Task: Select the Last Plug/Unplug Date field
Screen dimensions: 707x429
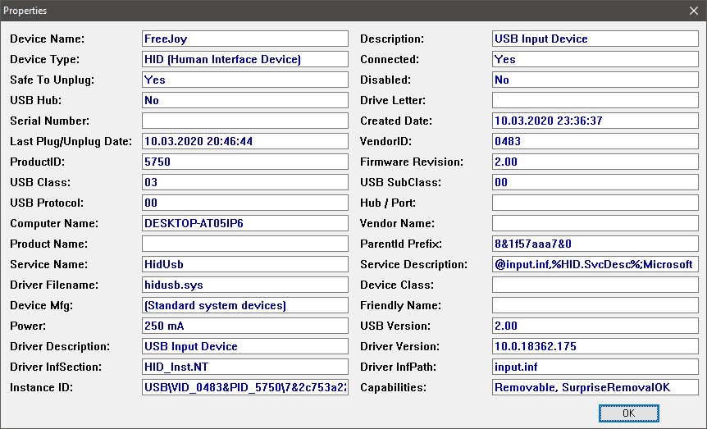Action: 245,141
